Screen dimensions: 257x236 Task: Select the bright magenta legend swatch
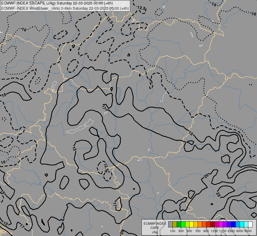coord(221,224)
